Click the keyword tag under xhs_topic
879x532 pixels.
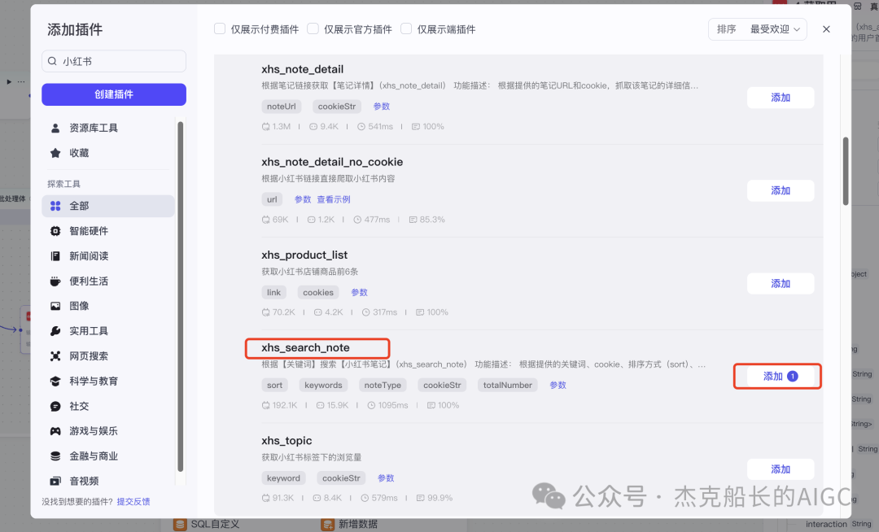[x=284, y=478]
